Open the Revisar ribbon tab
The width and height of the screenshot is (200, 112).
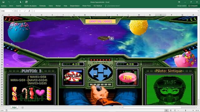pos(58,6)
